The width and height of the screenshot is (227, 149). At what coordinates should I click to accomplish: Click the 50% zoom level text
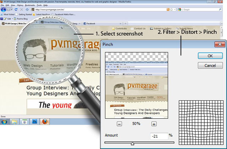[x=136, y=124]
